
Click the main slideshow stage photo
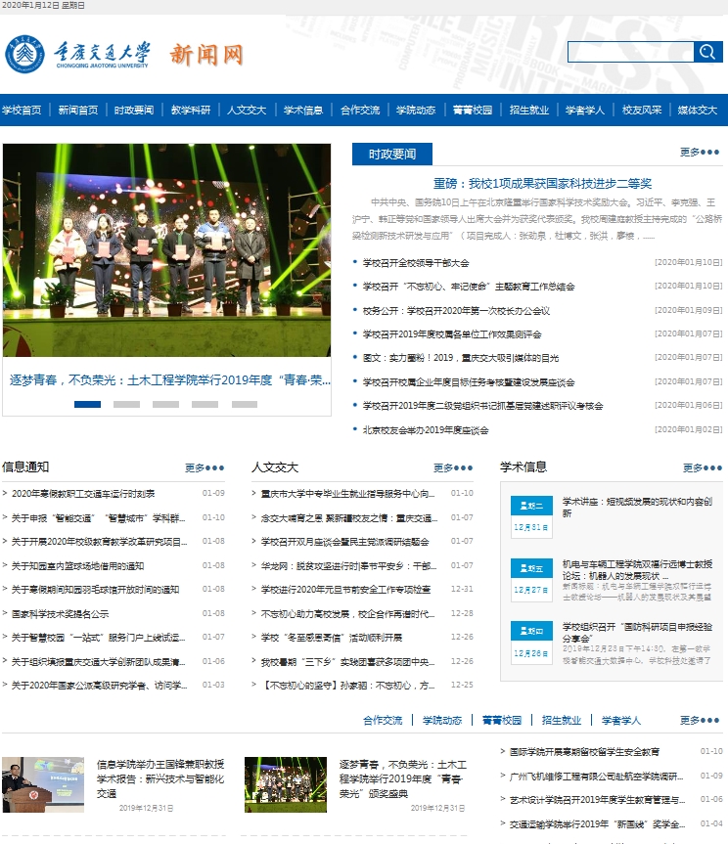coord(166,249)
